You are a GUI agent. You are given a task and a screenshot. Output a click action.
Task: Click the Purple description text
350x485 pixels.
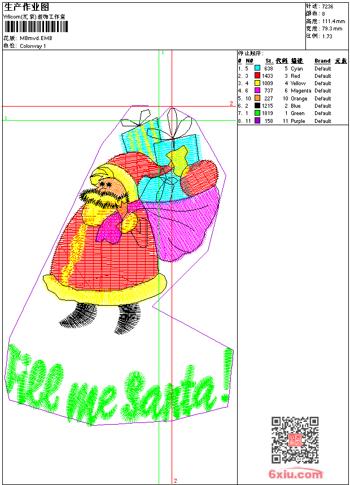tap(297, 121)
